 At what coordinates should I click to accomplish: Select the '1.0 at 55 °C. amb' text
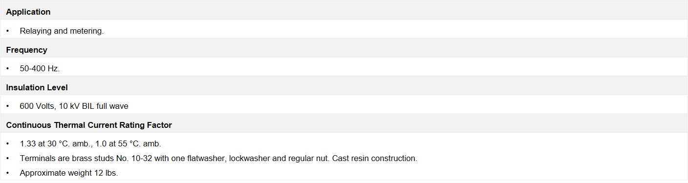tap(125, 144)
